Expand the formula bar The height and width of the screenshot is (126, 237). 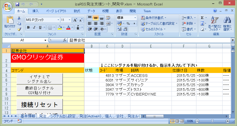(233, 40)
